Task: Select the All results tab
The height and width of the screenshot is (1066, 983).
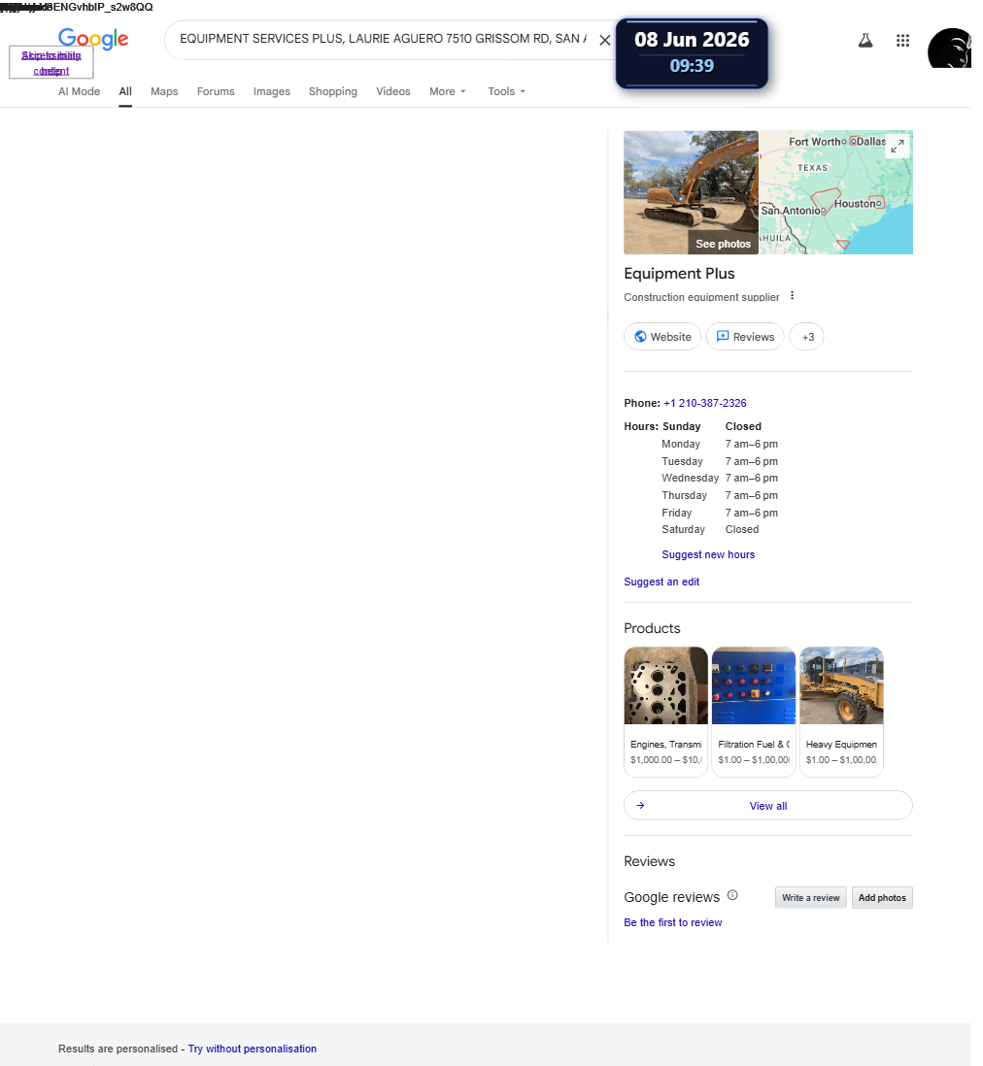Action: click(x=125, y=91)
